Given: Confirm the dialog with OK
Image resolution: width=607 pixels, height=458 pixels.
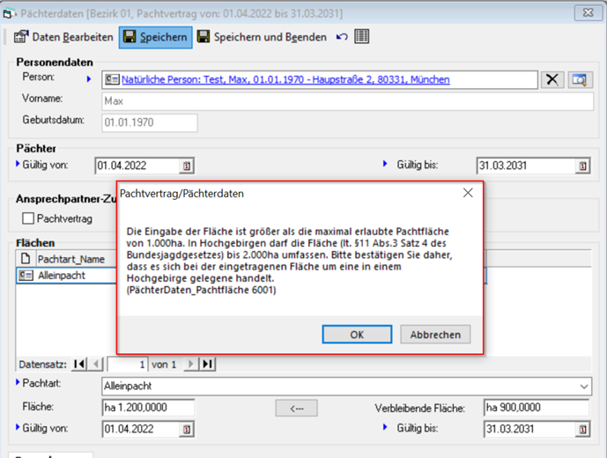Looking at the screenshot, I should [357, 335].
